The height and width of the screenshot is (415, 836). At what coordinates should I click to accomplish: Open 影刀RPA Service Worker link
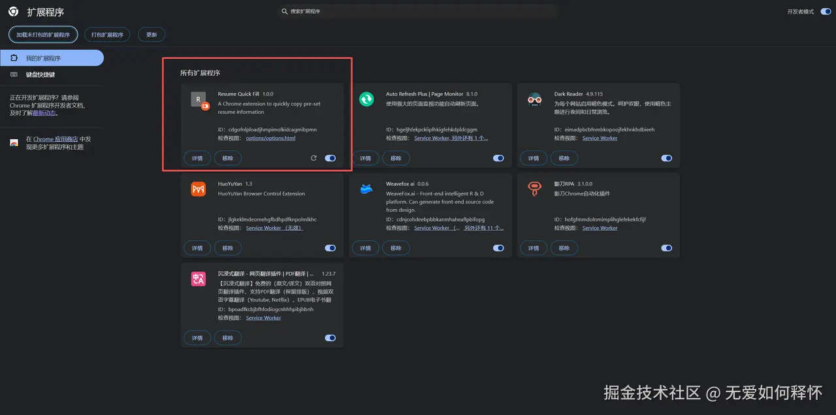(x=600, y=228)
